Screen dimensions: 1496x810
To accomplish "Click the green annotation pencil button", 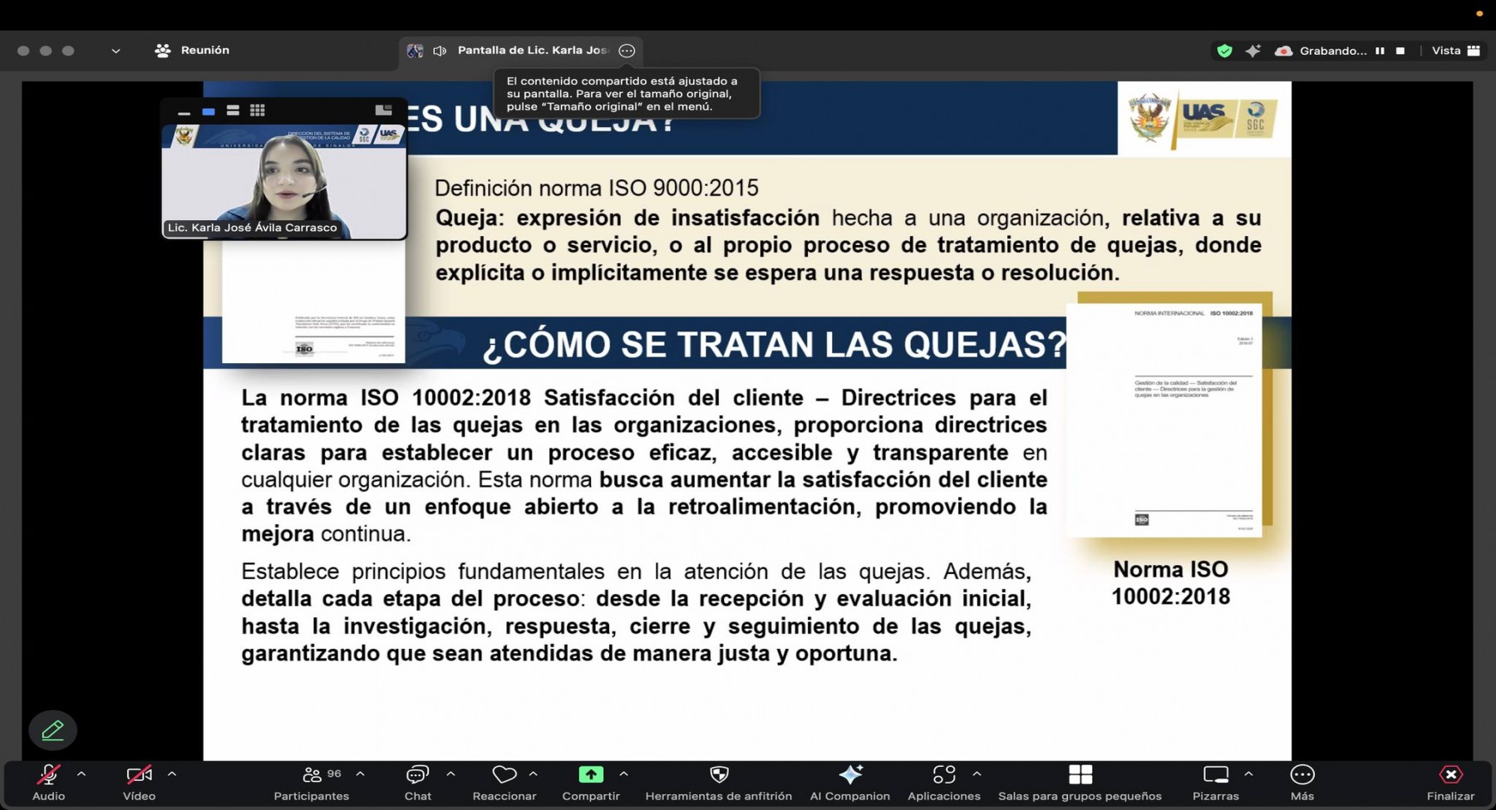I will (x=52, y=730).
